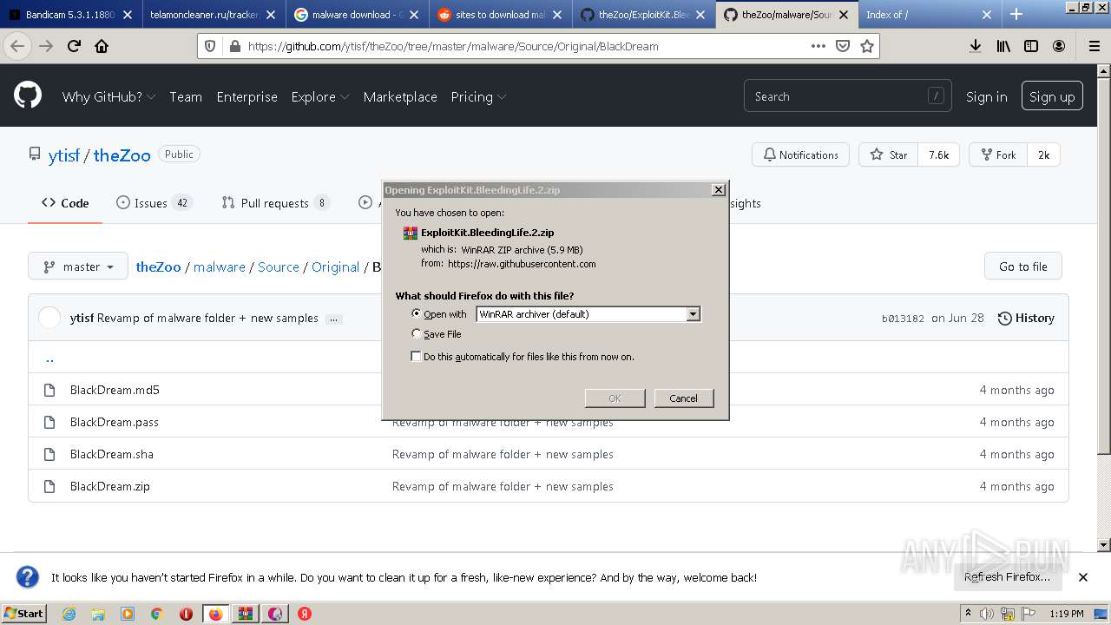
Task: Open the Notifications button
Action: pyautogui.click(x=800, y=155)
